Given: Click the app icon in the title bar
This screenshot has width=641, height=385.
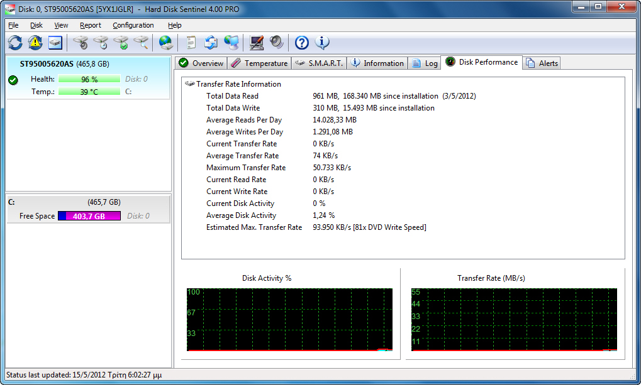Looking at the screenshot, I should pyautogui.click(x=10, y=9).
